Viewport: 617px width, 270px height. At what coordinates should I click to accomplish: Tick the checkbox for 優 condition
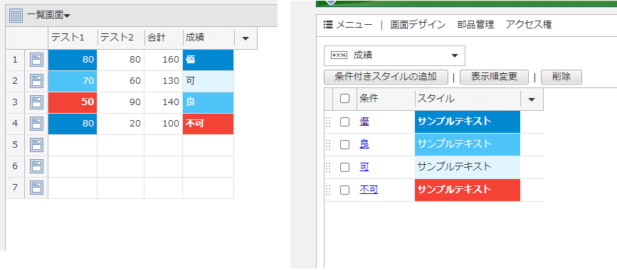[x=344, y=122]
